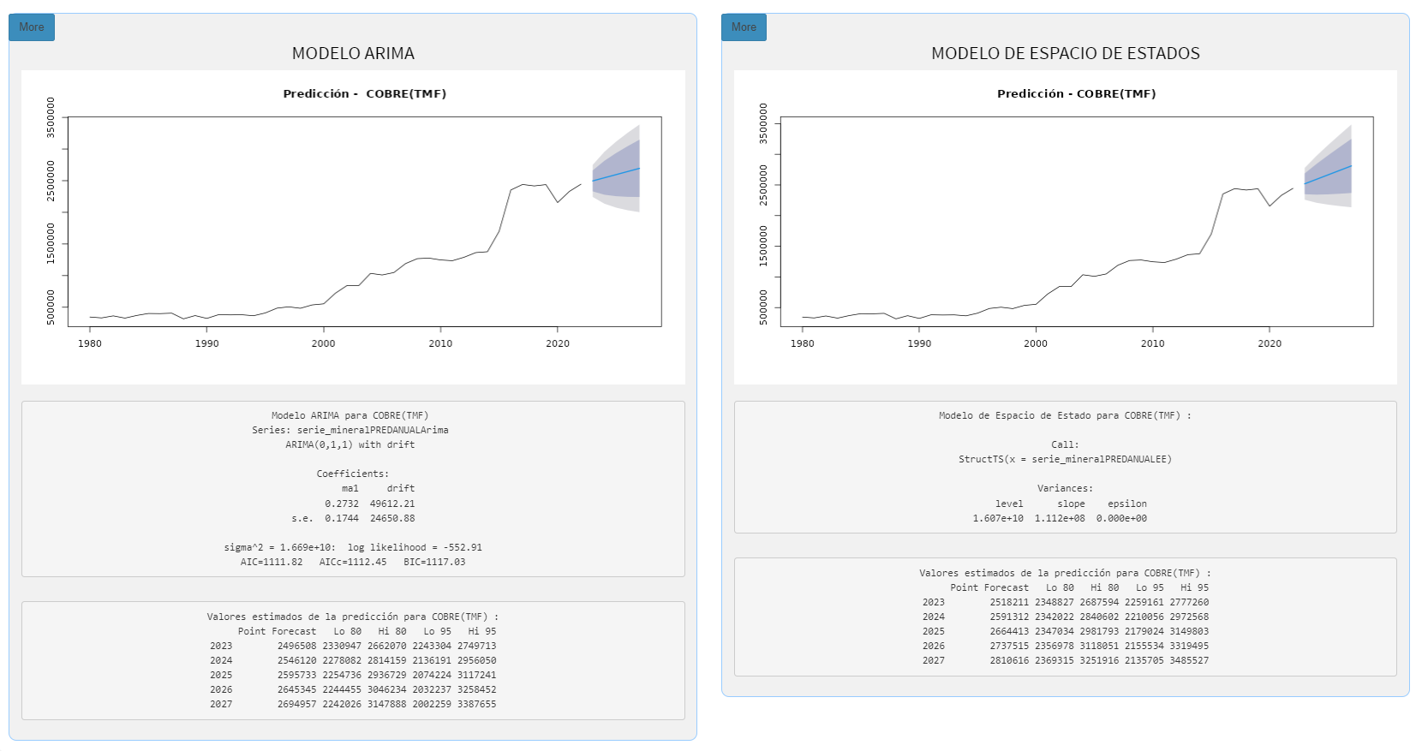The height and width of the screenshot is (751, 1416).
Task: Click the blue forecast band in the state space chart
Action: [x=1329, y=173]
